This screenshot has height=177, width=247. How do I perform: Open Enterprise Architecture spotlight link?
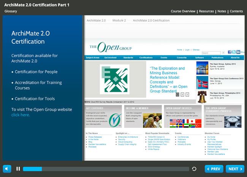click(128, 137)
